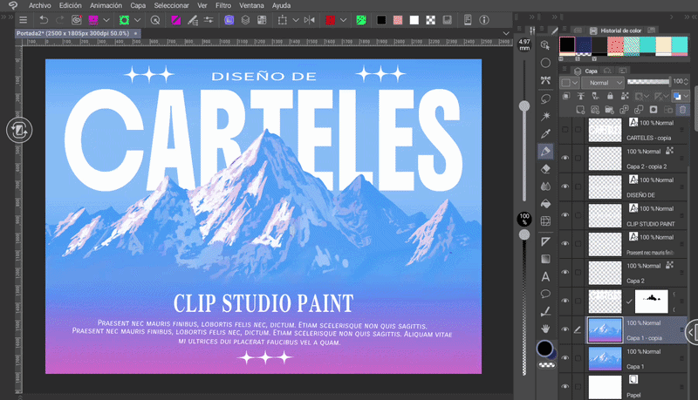Select the Capa 1 layer thumbnail
This screenshot has height=400, width=698.
605,358
